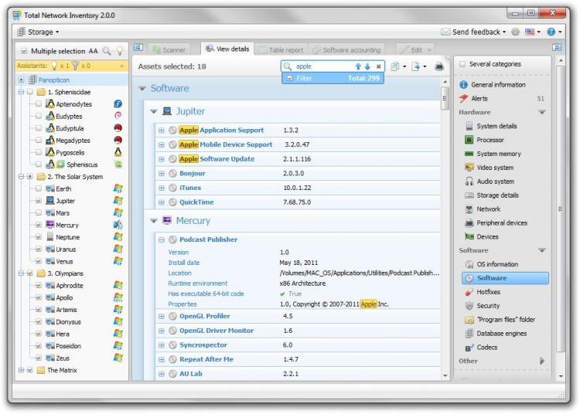
Task: Click the lightbulb icon beside Multiple selection
Action: point(119,51)
